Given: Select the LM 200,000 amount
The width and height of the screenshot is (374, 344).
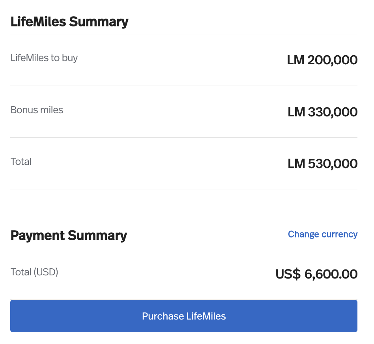Looking at the screenshot, I should pyautogui.click(x=322, y=60).
